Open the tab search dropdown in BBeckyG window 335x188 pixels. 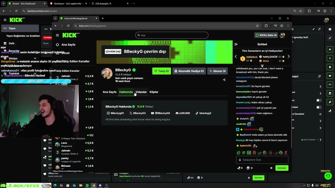coord(55,18)
